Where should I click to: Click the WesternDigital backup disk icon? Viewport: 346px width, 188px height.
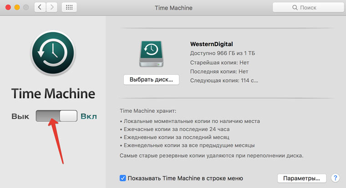click(x=151, y=54)
